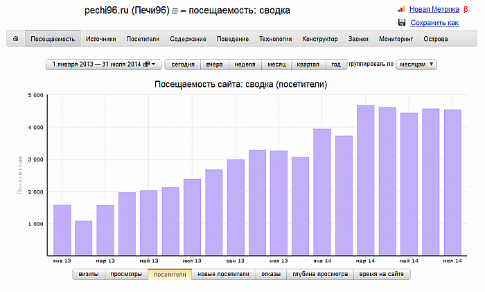Expand the месяцам grouping dropdown
The image size is (485, 292).
coord(416,64)
